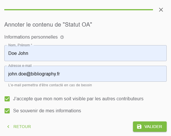Select the Informations personnelles section label
Viewport: 171px width, 136px height.
(31, 37)
